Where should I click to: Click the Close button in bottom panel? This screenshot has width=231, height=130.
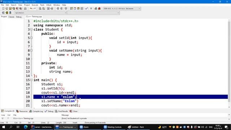74,111
